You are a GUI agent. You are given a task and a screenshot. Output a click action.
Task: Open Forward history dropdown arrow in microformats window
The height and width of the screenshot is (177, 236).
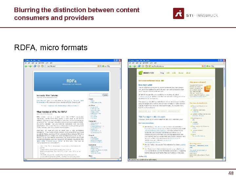click(x=136, y=66)
